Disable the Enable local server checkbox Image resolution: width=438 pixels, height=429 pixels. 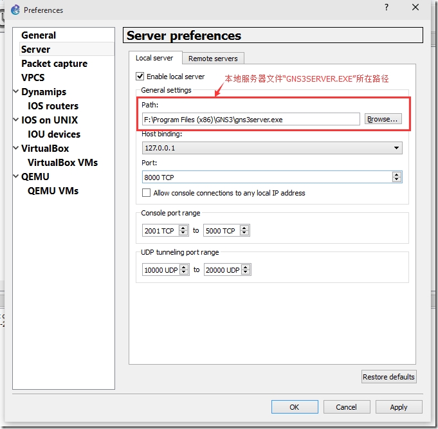pyautogui.click(x=140, y=77)
